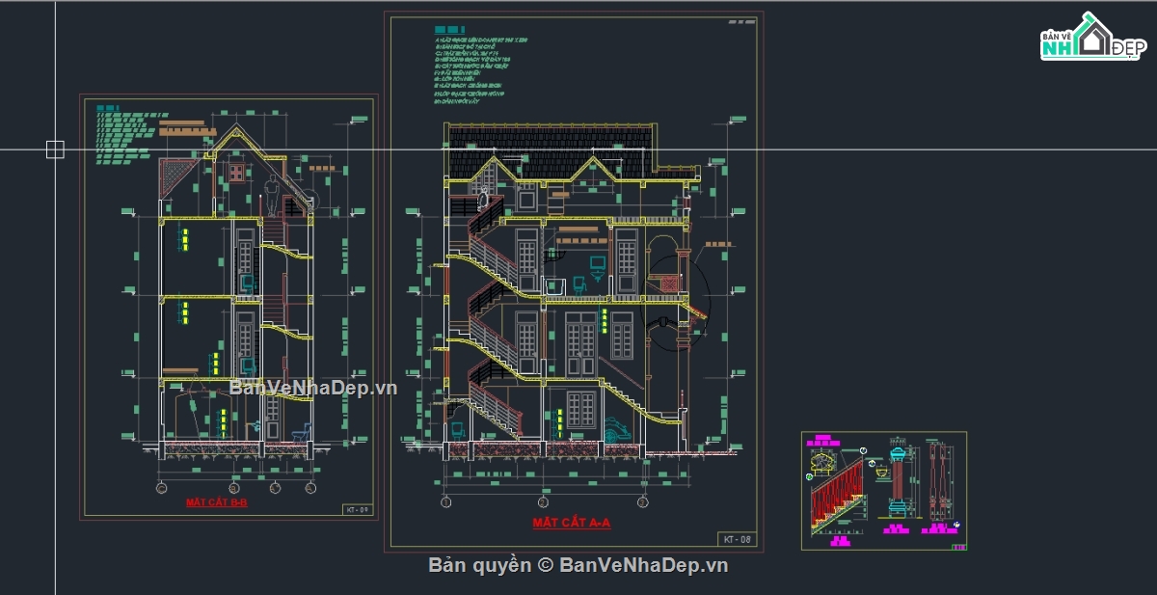Select the KT - 08 sheet number box

[737, 539]
